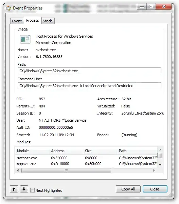
Task: Click the modules list scroll-down arrow
Action: coord(160,165)
